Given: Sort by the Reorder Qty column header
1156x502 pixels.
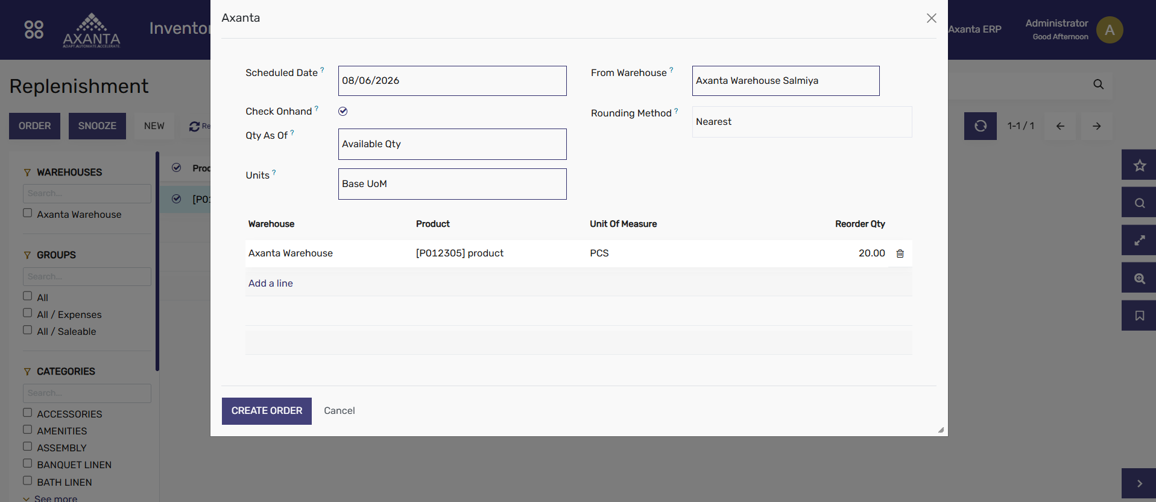Looking at the screenshot, I should click(860, 224).
